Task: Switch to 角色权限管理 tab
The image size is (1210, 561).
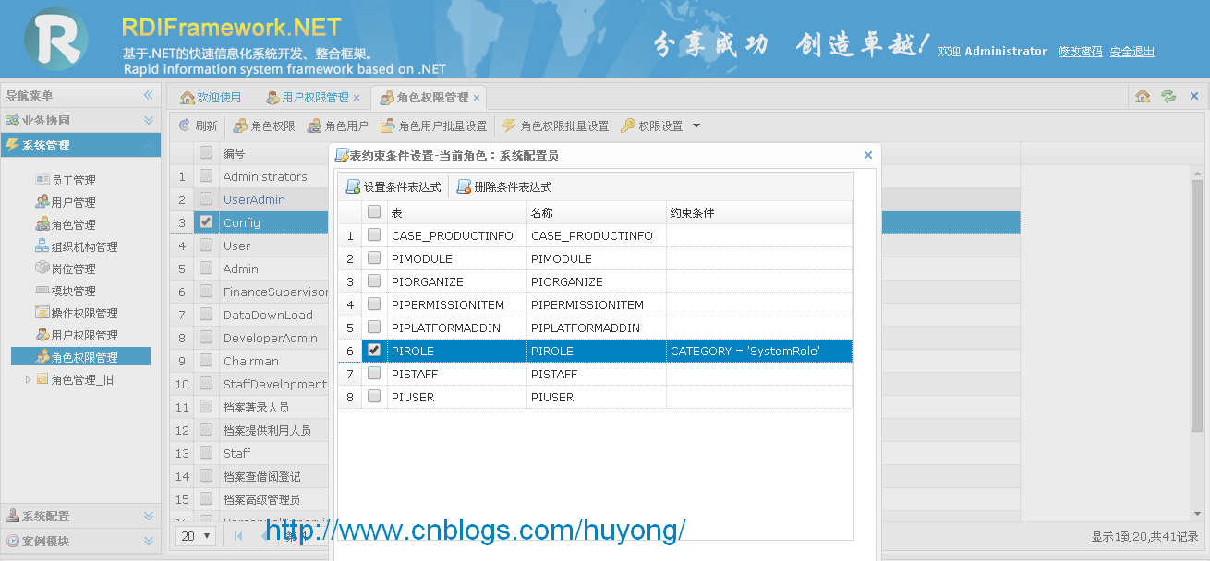Action: (425, 97)
